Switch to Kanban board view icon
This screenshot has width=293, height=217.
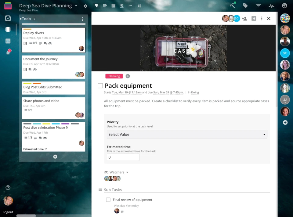(x=97, y=6)
